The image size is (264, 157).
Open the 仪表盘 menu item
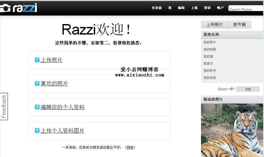[x=157, y=8]
